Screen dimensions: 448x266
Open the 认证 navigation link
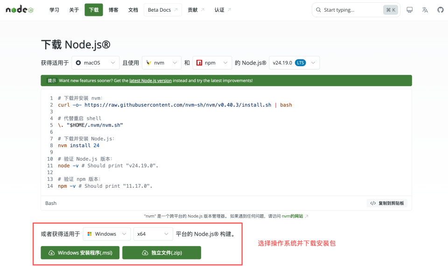point(223,10)
